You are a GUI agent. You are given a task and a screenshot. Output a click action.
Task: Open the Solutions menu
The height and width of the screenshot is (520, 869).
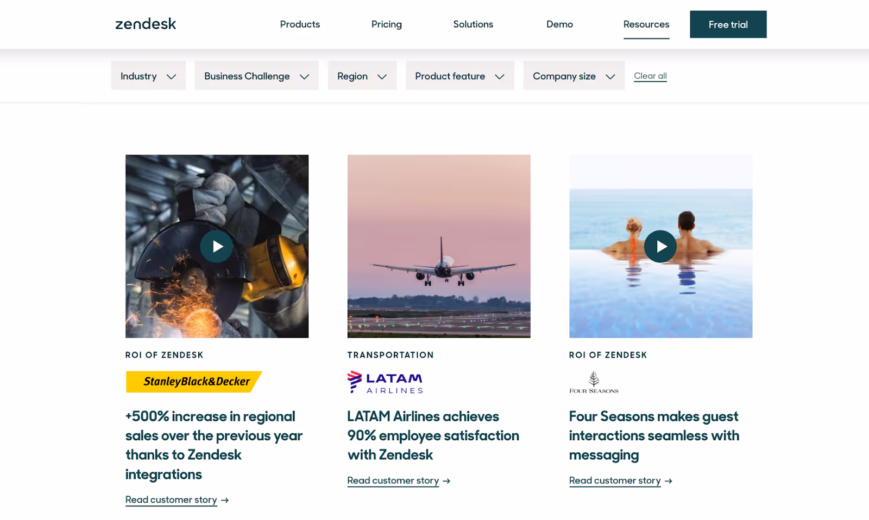(473, 24)
